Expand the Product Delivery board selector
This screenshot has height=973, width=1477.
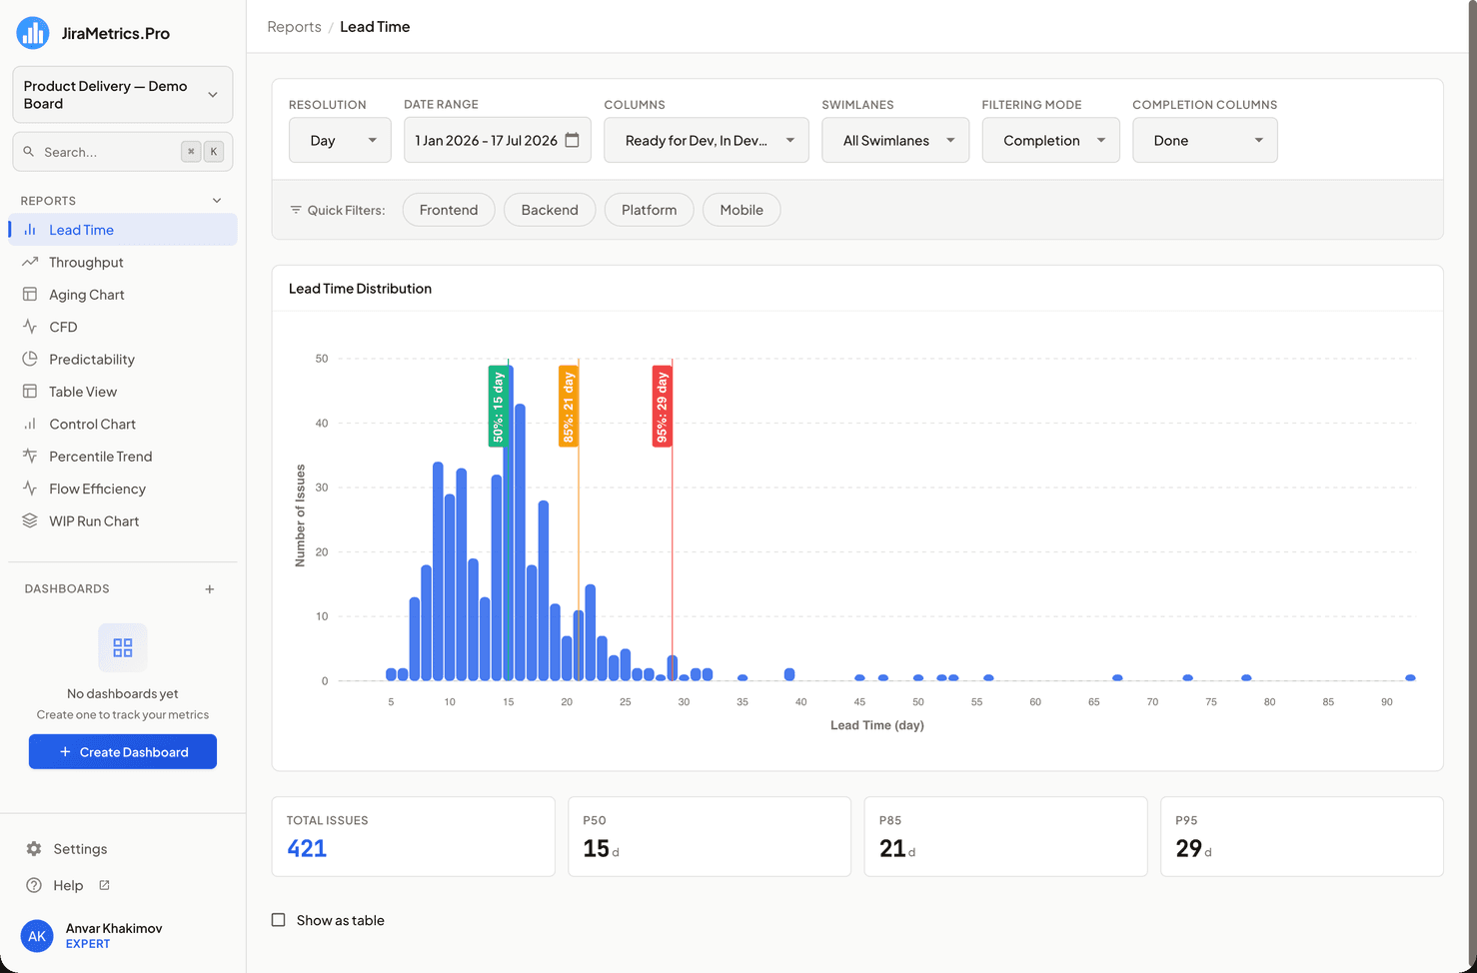(x=123, y=95)
